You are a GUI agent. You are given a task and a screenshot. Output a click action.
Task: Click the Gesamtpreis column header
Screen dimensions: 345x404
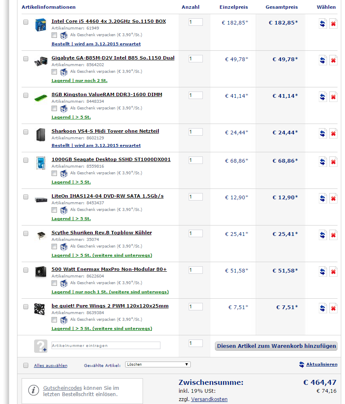[282, 7]
